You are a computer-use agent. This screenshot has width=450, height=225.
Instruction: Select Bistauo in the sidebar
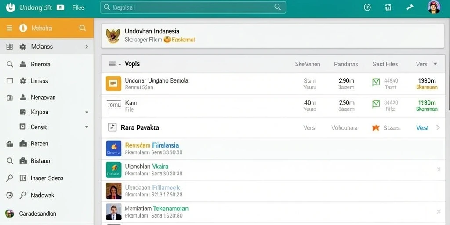tap(40, 161)
